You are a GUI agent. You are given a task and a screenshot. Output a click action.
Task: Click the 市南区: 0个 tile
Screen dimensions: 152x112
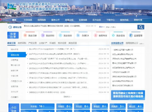[x=64, y=106]
